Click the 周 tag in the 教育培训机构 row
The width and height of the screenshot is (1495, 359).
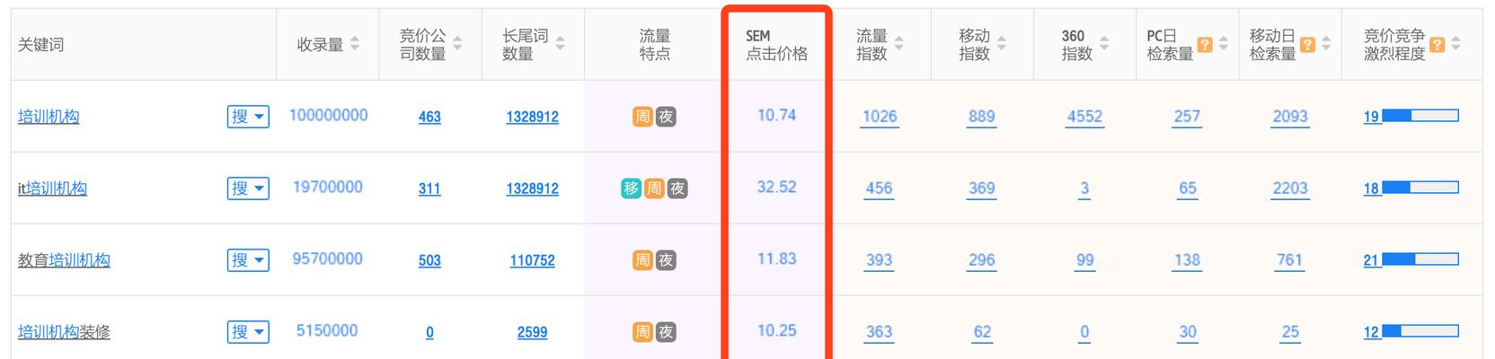tap(642, 260)
